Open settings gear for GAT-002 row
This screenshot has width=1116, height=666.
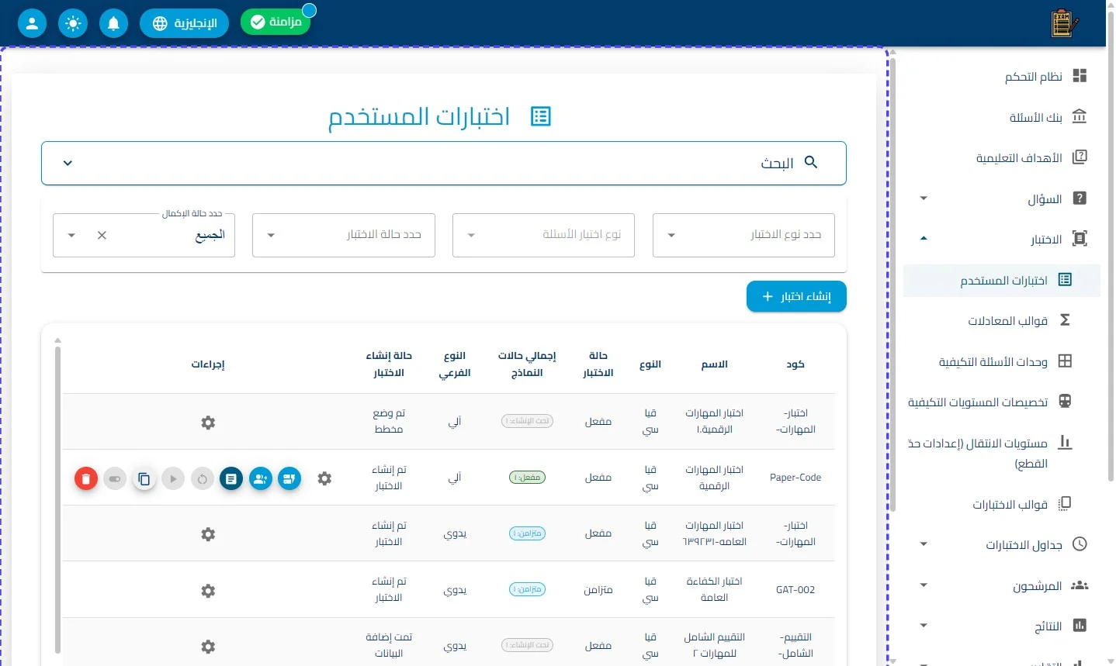[x=208, y=591]
